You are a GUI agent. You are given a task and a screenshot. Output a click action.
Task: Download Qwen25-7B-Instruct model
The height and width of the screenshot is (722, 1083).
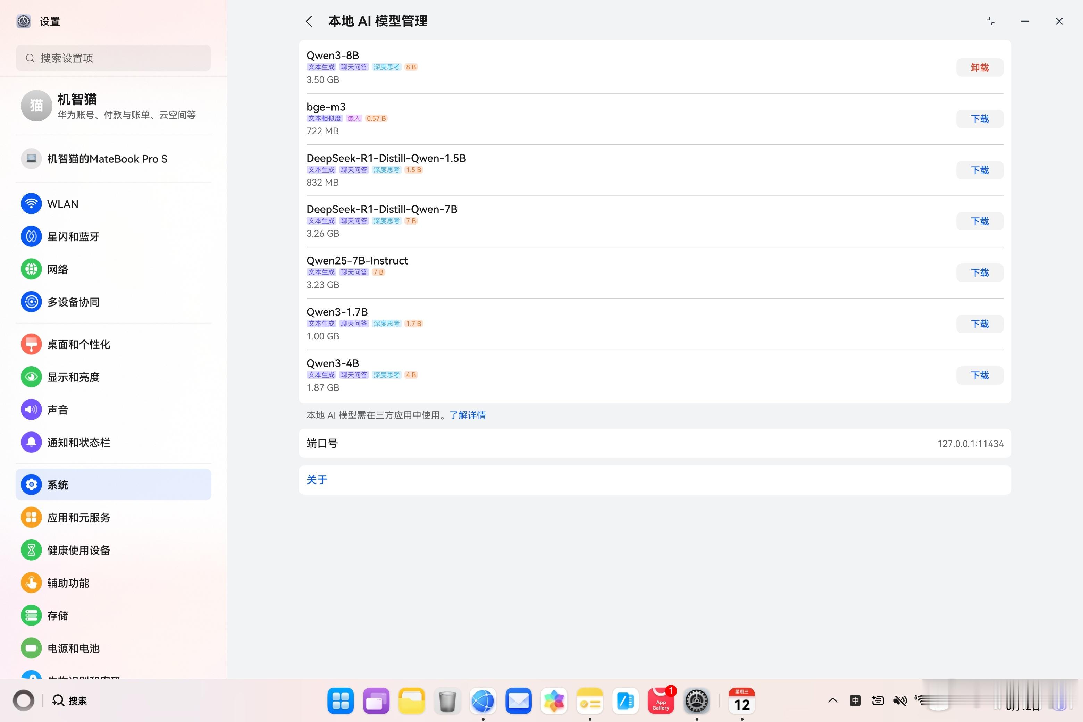point(980,272)
